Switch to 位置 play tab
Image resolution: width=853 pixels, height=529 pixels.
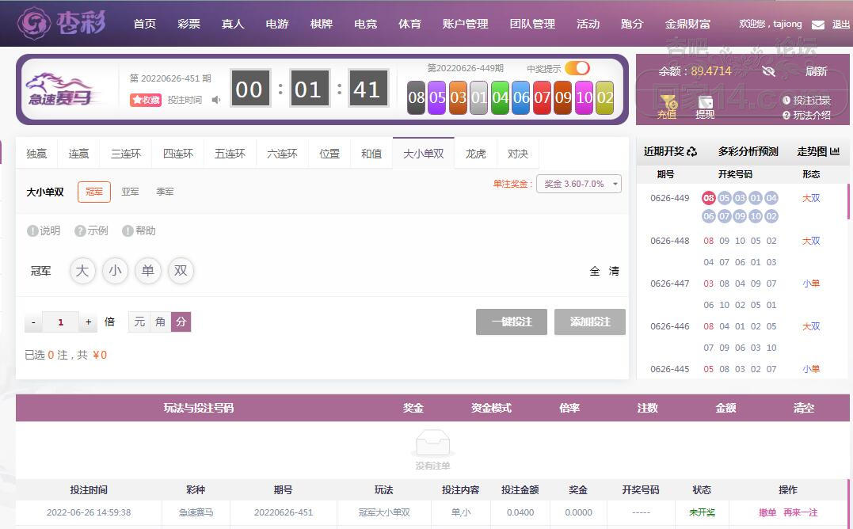point(329,154)
